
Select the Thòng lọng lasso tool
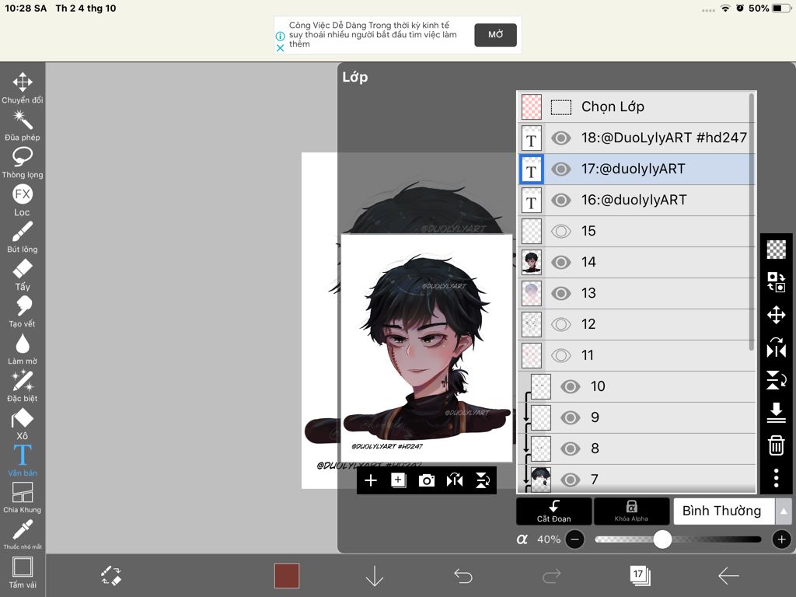coord(23,162)
